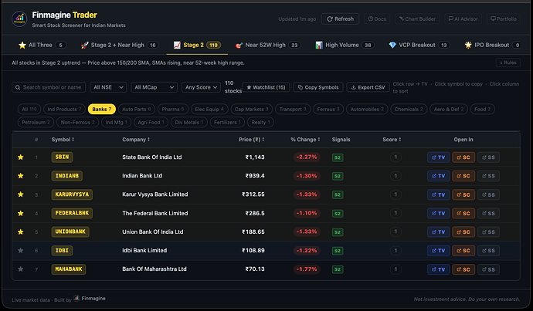The width and height of the screenshot is (533, 311).
Task: Open UNIONBANK in TV
Action: [438, 232]
